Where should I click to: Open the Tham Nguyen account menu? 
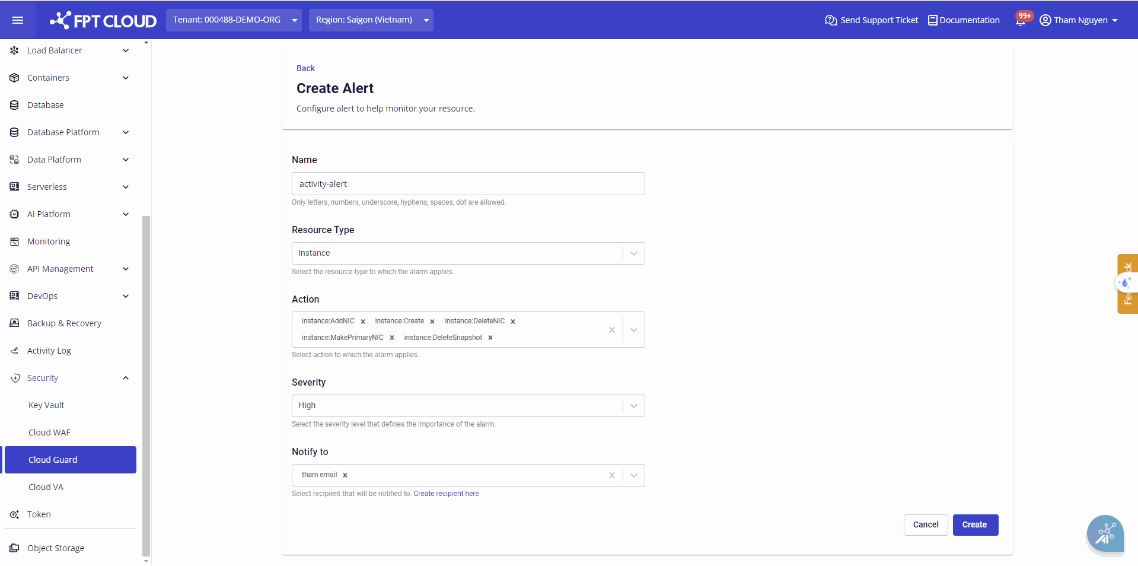click(x=1079, y=20)
